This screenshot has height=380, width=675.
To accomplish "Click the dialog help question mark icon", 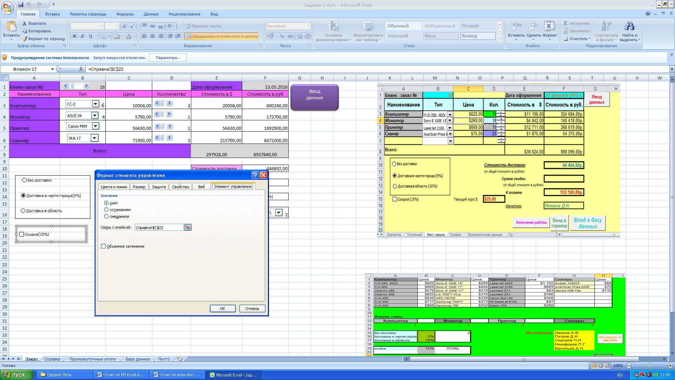I will (255, 175).
